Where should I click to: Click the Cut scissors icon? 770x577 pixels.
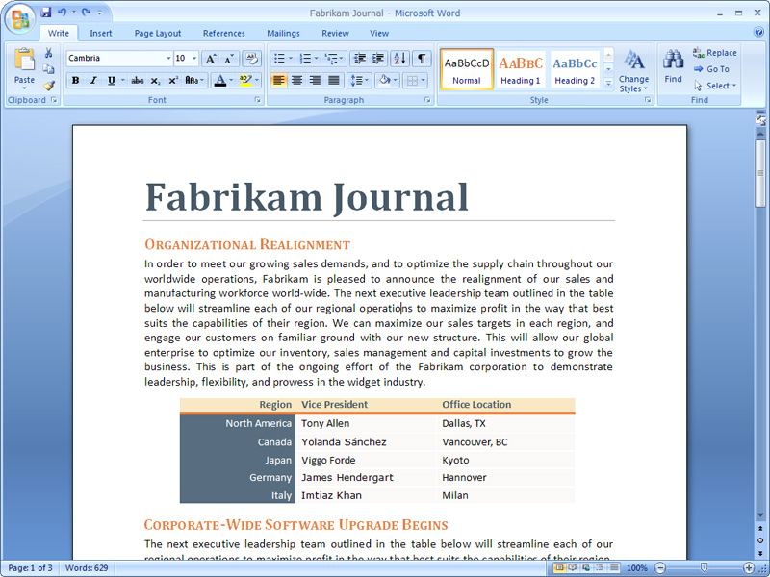(x=49, y=53)
